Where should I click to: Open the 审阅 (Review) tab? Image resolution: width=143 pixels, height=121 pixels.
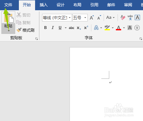(128, 5)
